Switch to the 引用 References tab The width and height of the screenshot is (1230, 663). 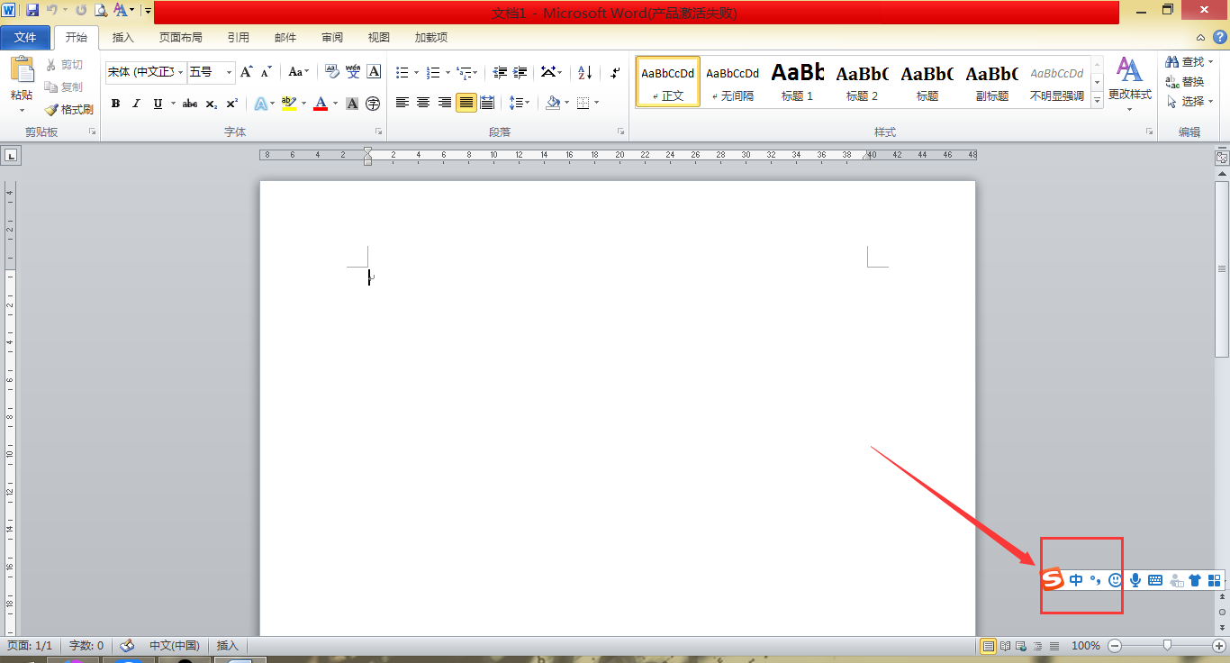click(x=239, y=37)
